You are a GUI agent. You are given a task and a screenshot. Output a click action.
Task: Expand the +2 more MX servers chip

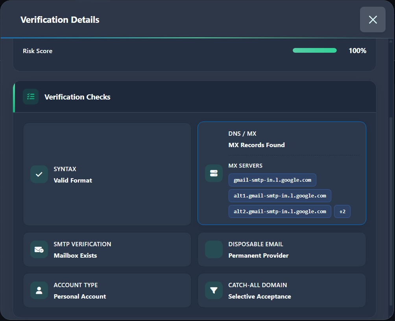click(342, 211)
